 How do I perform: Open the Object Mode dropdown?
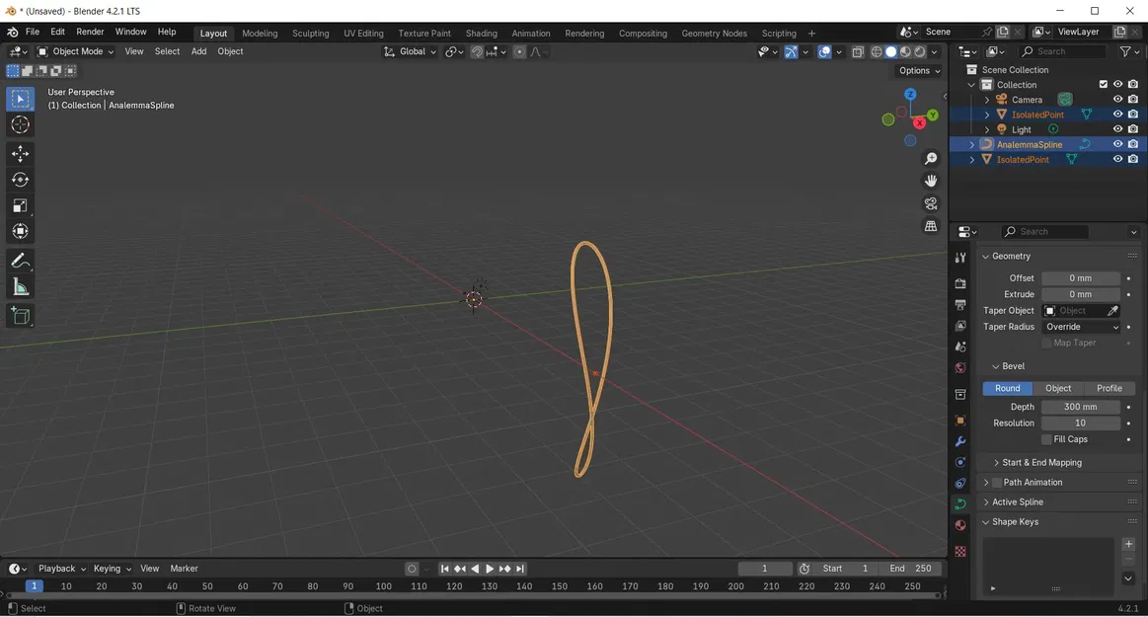75,51
